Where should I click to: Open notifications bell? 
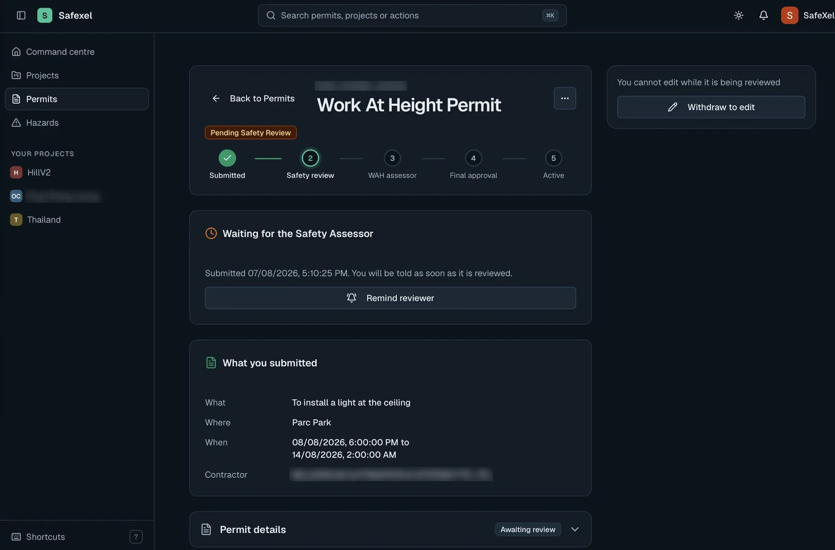point(764,15)
